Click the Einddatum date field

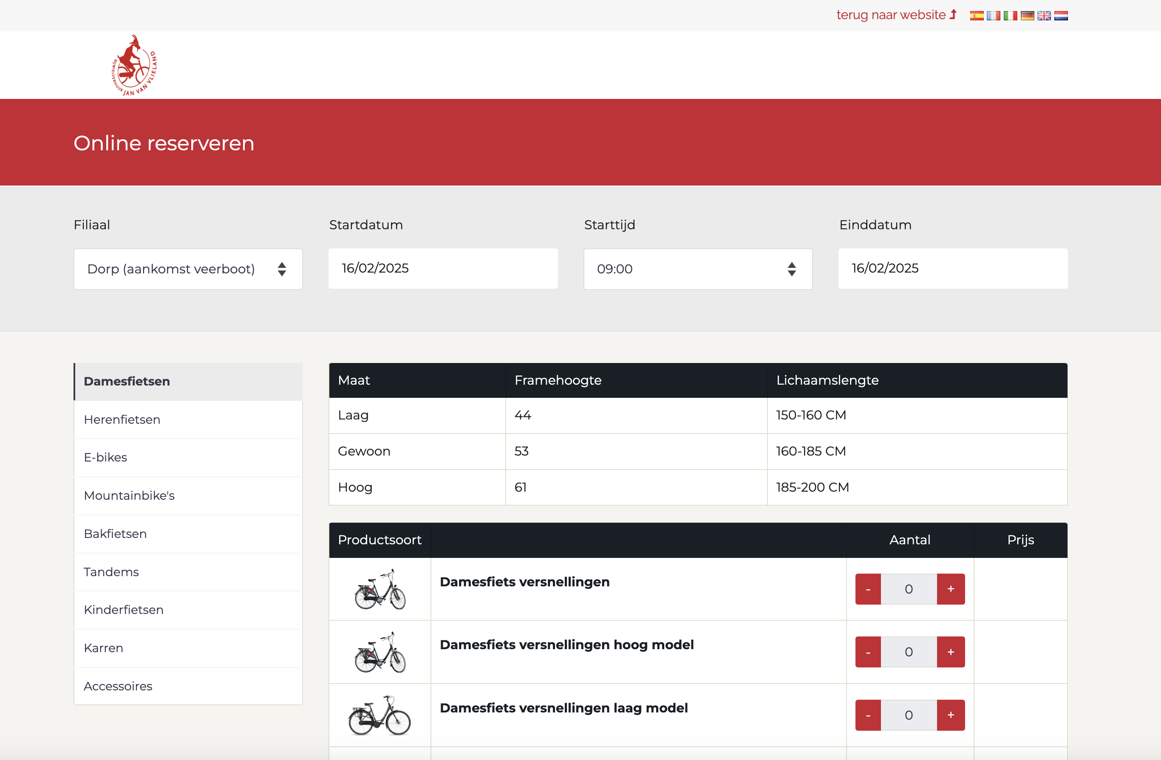[x=952, y=269]
